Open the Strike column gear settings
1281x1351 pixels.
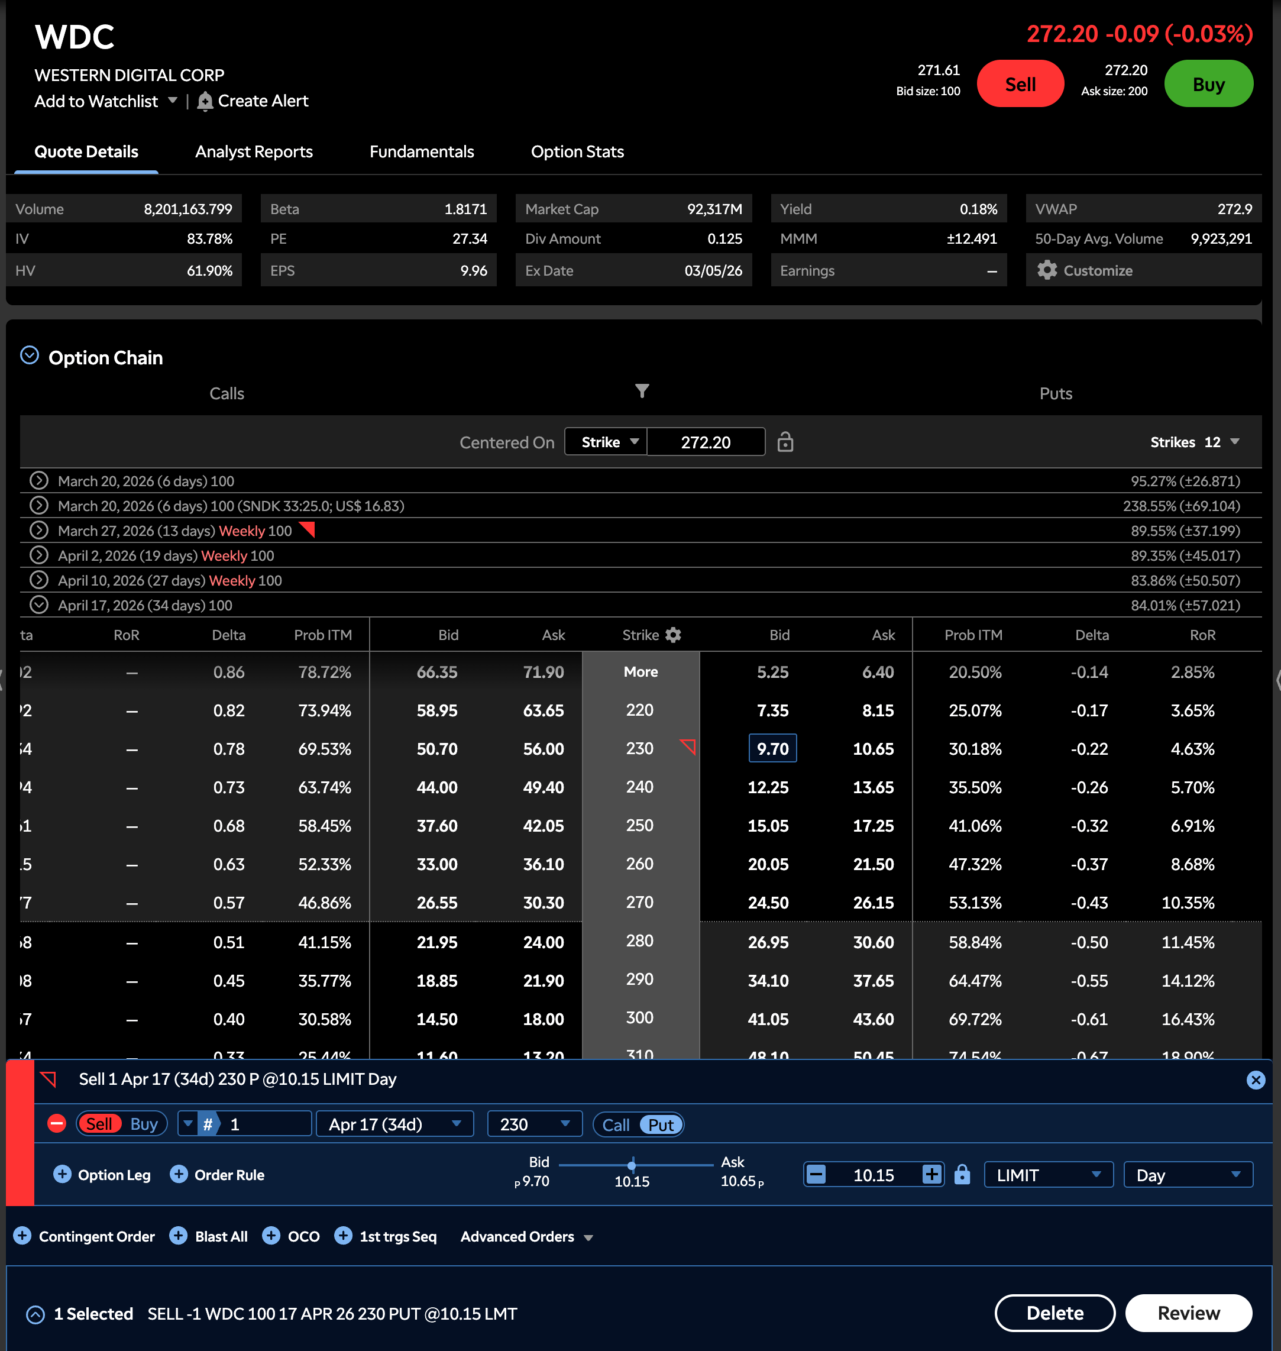tap(673, 635)
